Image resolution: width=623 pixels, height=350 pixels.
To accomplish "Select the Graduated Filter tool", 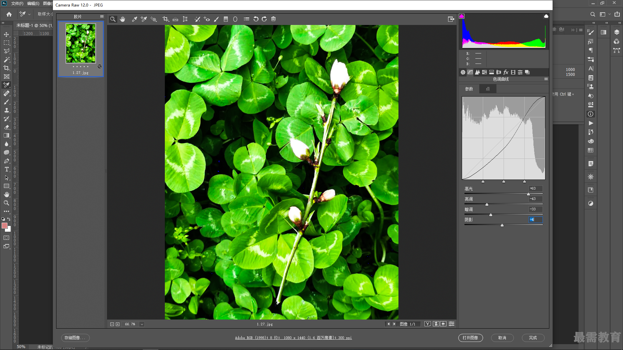I will 226,19.
